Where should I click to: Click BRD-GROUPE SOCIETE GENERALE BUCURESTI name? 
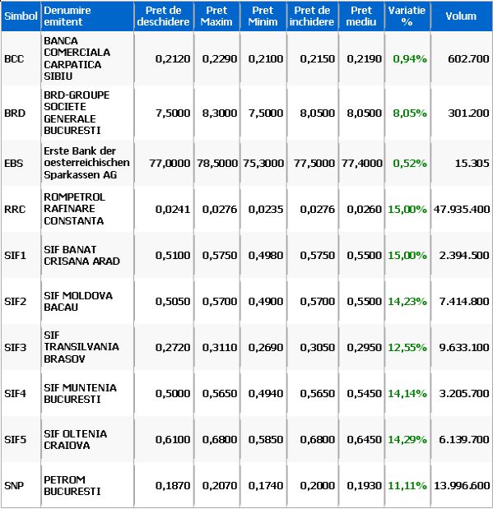pos(77,113)
